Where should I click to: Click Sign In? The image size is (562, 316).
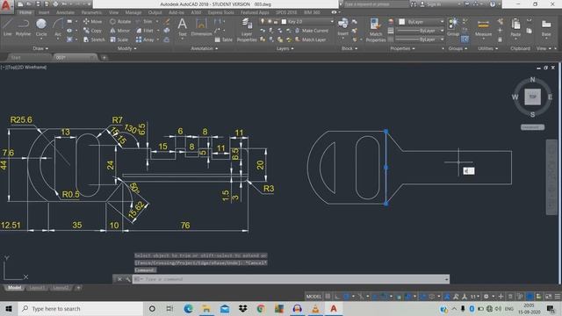click(x=430, y=4)
